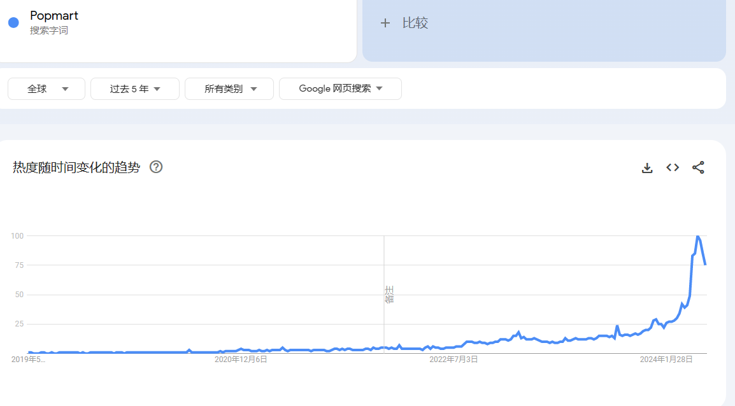The width and height of the screenshot is (735, 406).
Task: Click the 25 y-axis value
Action: pos(19,324)
